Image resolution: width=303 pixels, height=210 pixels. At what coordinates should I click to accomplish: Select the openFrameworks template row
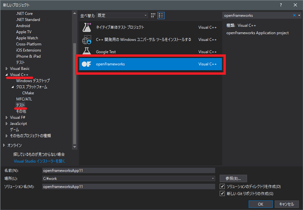[x=151, y=64]
